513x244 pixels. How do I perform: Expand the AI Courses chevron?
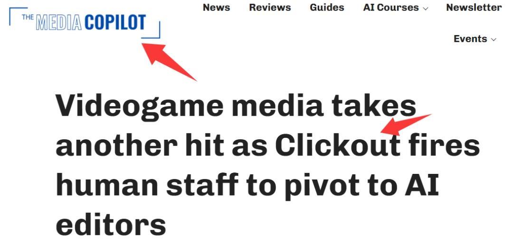click(425, 9)
